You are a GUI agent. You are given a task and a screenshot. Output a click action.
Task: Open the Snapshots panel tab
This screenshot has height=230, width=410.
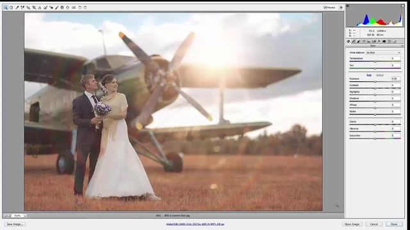tap(395, 41)
